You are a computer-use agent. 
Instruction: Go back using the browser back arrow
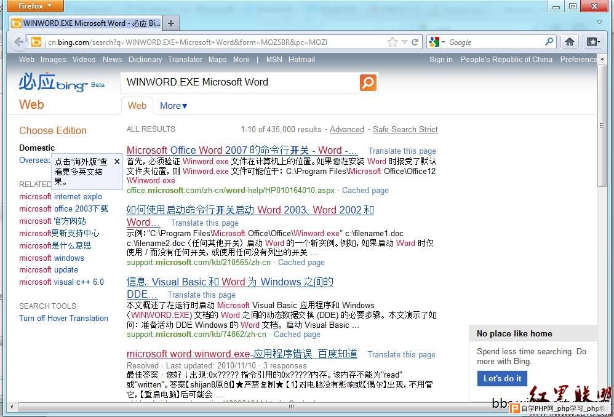19,42
